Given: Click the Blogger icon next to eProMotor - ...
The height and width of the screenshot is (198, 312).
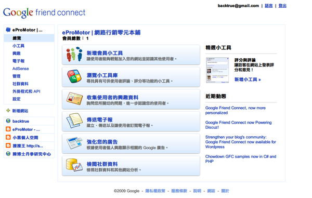Looking at the screenshot, I should (x=8, y=129).
